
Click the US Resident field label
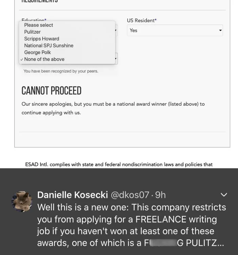(142, 20)
